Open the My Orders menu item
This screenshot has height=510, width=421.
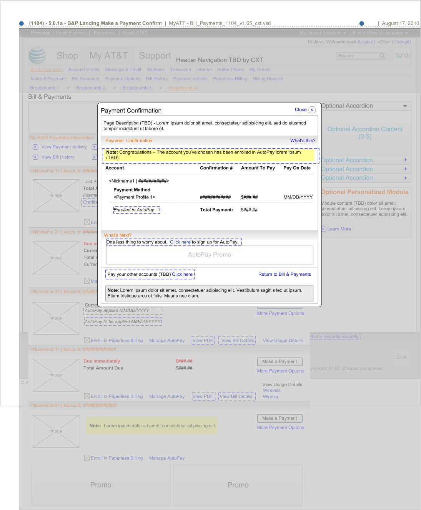[x=260, y=70]
